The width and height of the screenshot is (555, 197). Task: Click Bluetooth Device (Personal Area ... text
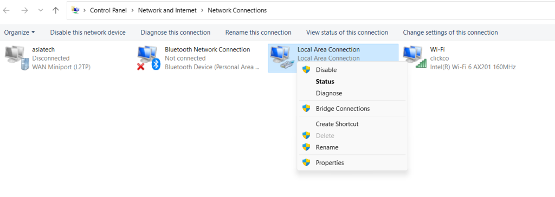click(x=212, y=67)
